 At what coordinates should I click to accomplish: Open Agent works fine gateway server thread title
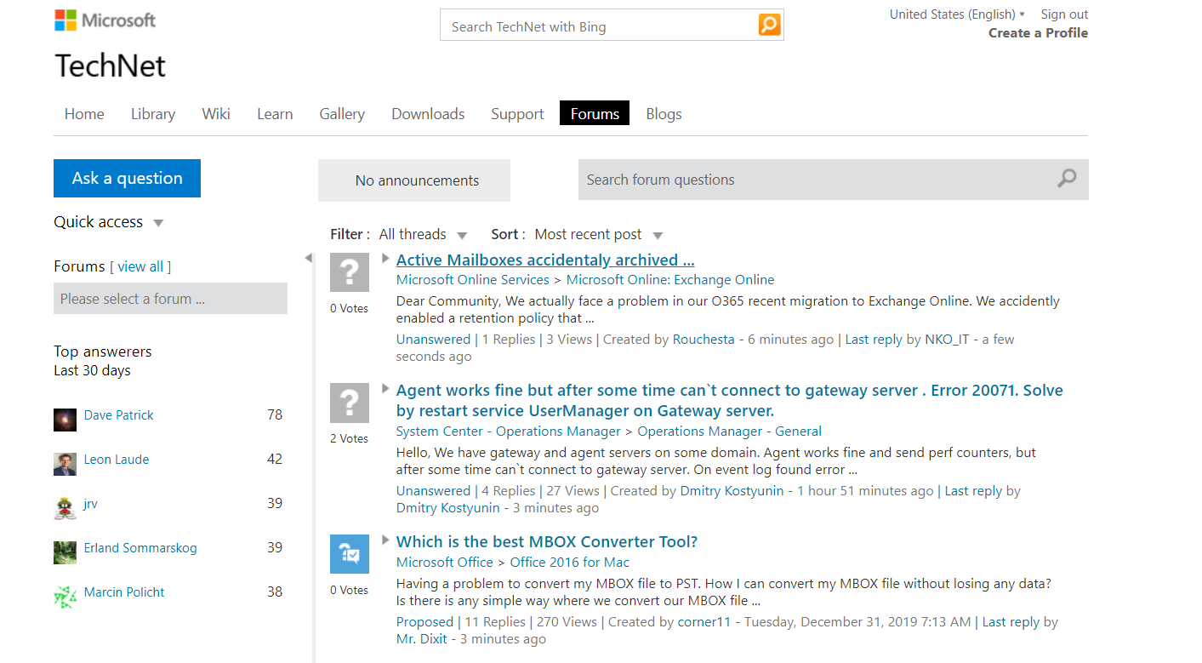coord(730,400)
